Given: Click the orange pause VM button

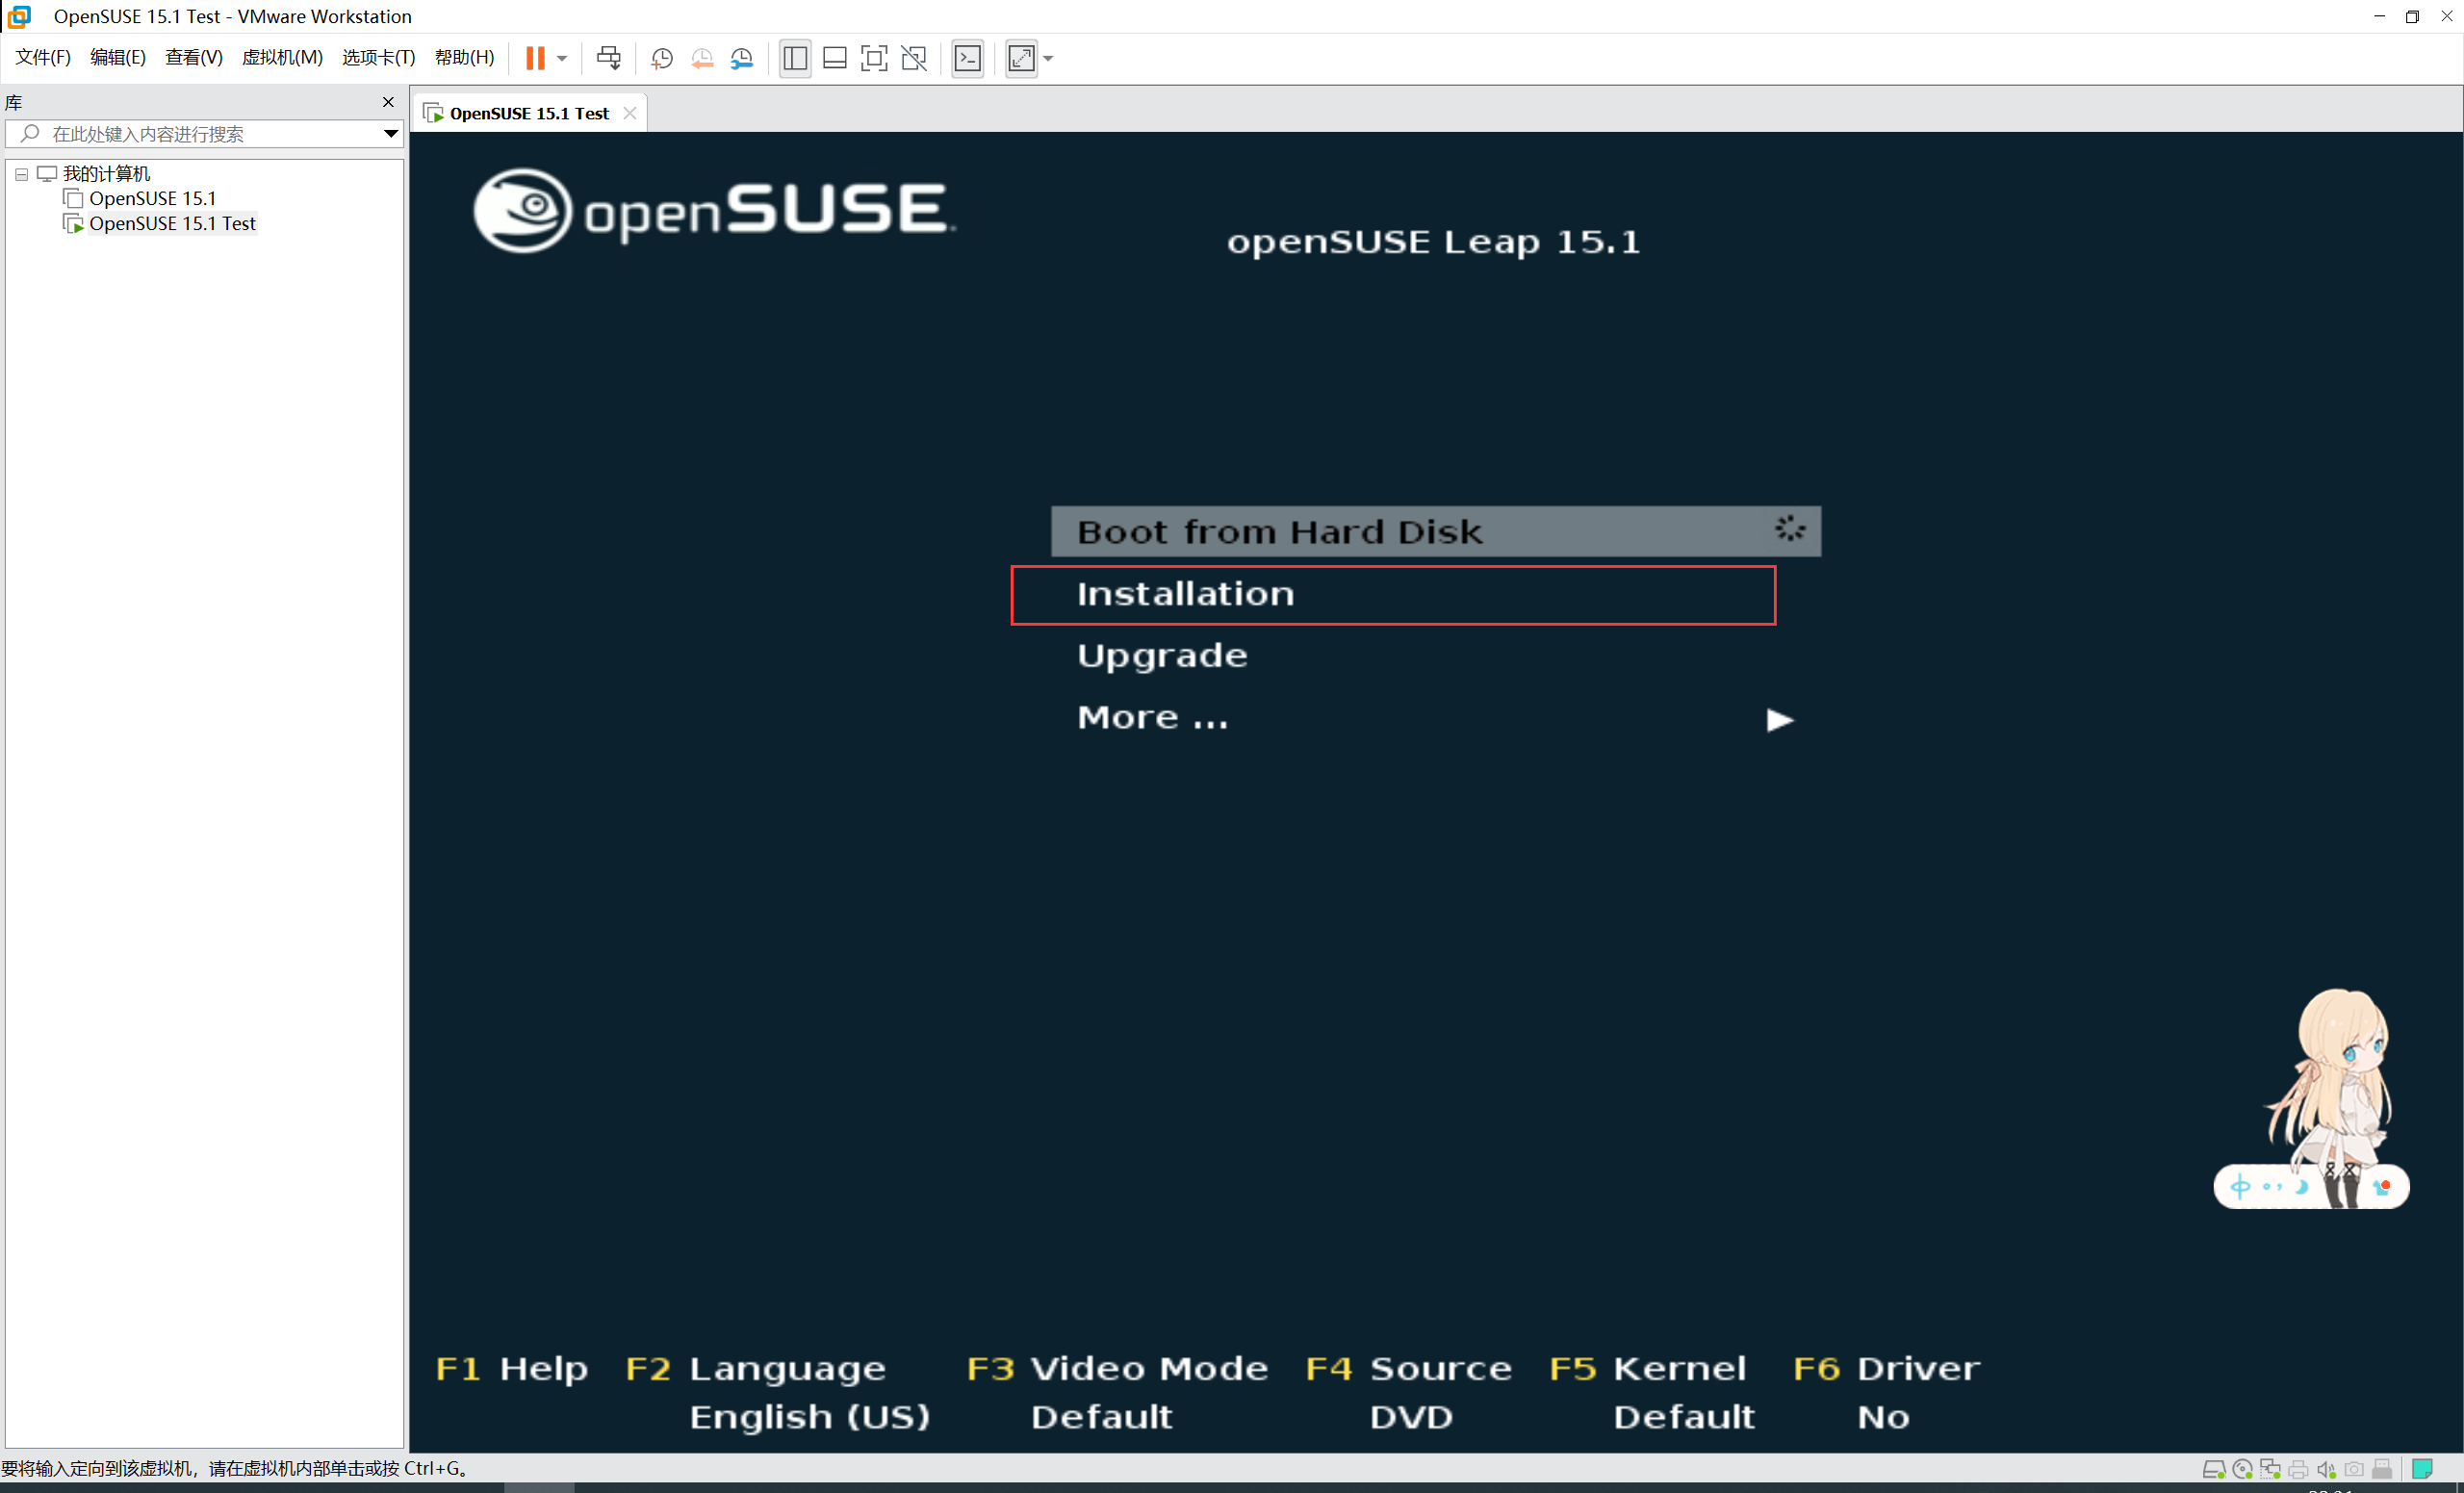Looking at the screenshot, I should coord(535,58).
